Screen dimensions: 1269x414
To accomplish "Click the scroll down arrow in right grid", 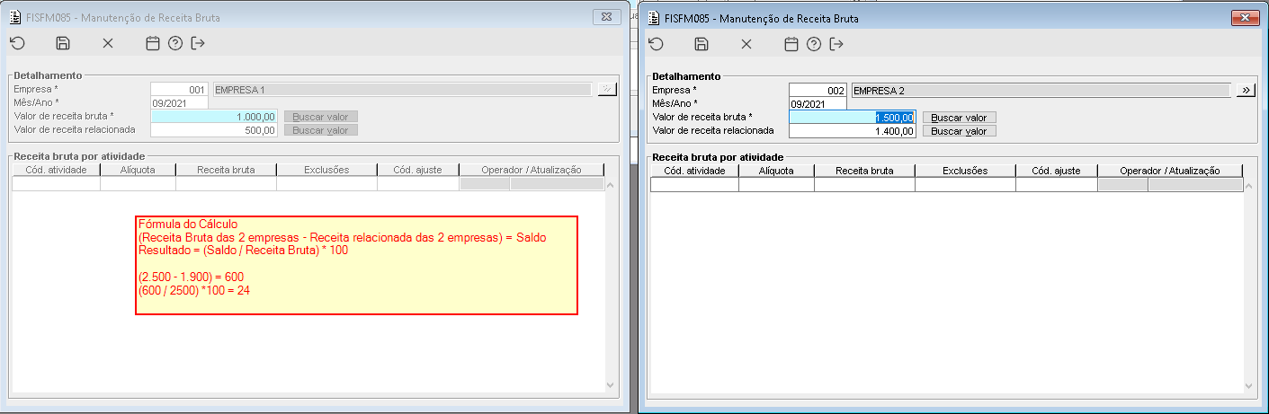I will coord(1250,385).
